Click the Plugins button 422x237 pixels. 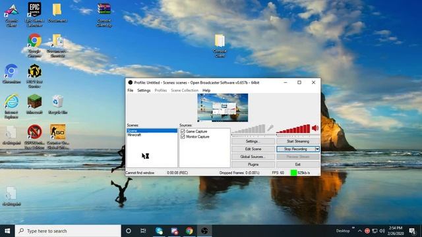pyautogui.click(x=253, y=165)
